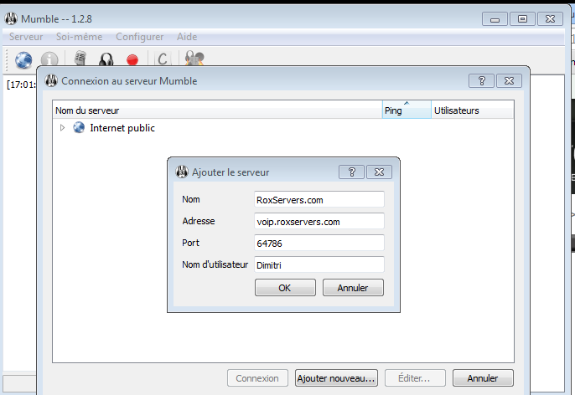Expand the Internet public tree node
The height and width of the screenshot is (395, 575).
[x=62, y=128]
